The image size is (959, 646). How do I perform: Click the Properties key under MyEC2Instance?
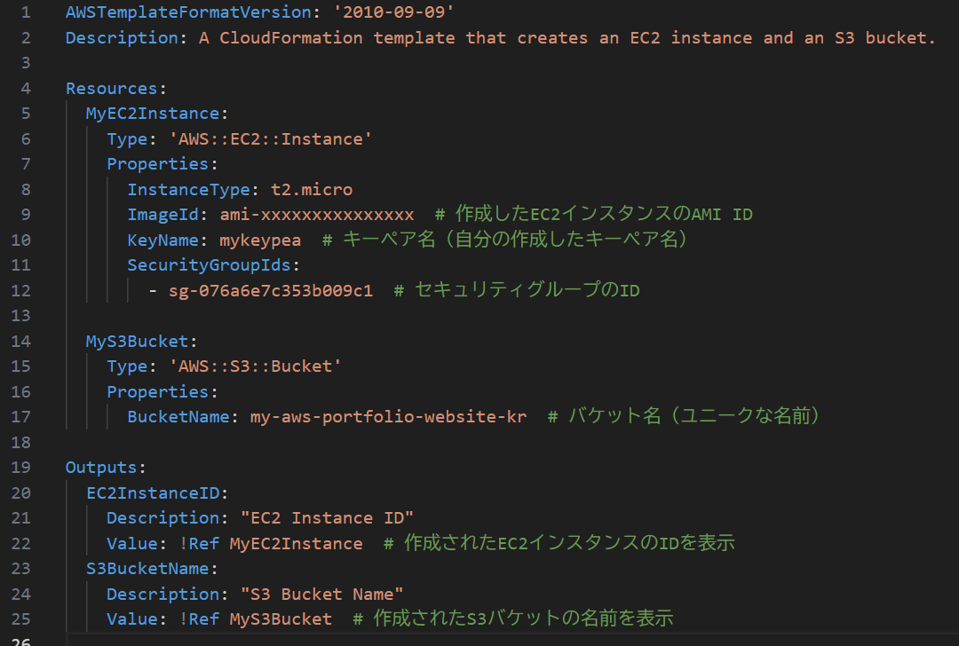coord(158,164)
